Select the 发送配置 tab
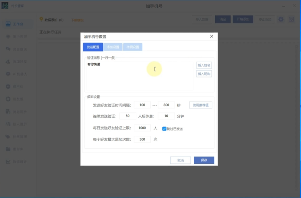The height and width of the screenshot is (198, 301). [93, 47]
